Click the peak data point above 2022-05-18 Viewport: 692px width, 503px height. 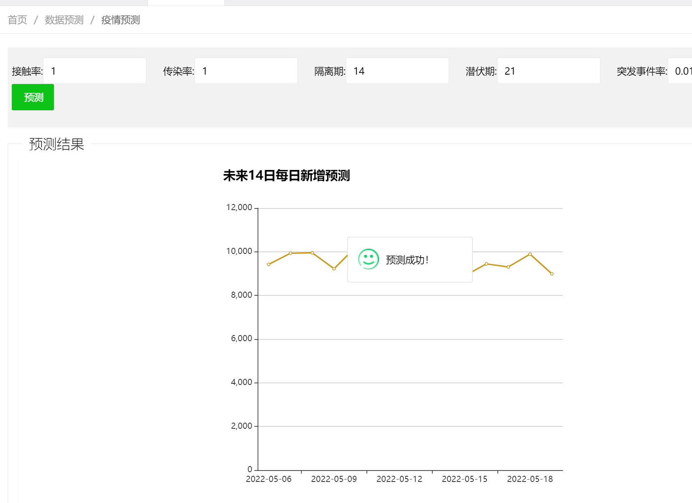tap(530, 254)
